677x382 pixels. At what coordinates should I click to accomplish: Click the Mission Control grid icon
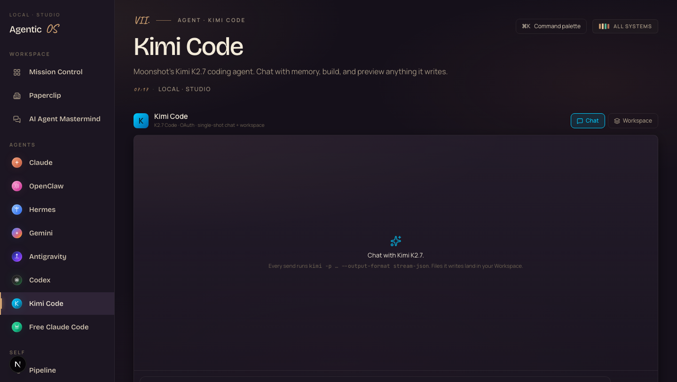click(17, 72)
